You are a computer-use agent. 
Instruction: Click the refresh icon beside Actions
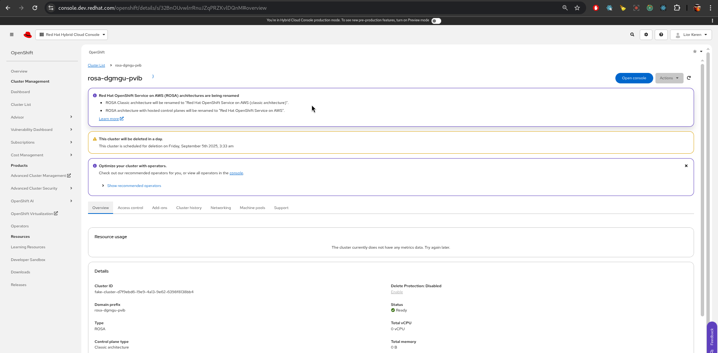689,78
